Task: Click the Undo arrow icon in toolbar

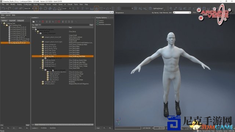Action: (x=3, y=8)
